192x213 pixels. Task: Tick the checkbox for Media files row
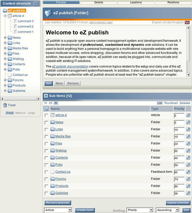46,137
